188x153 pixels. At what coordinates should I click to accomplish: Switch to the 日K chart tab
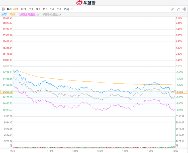pos(31,9)
